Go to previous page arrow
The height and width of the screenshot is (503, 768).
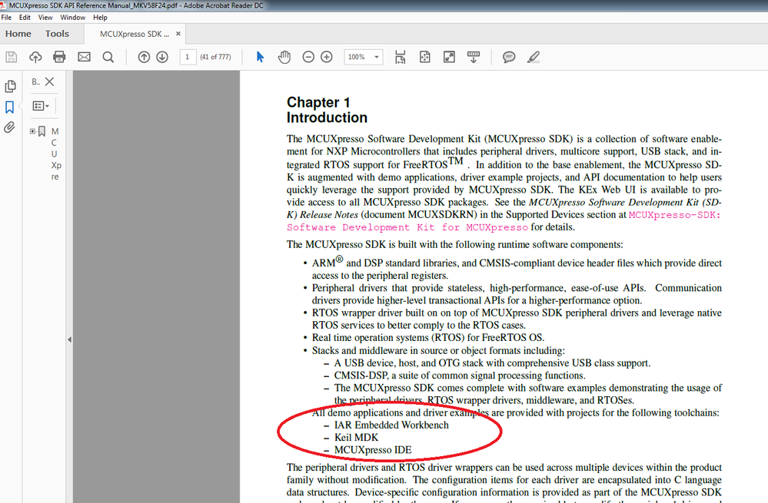(144, 58)
